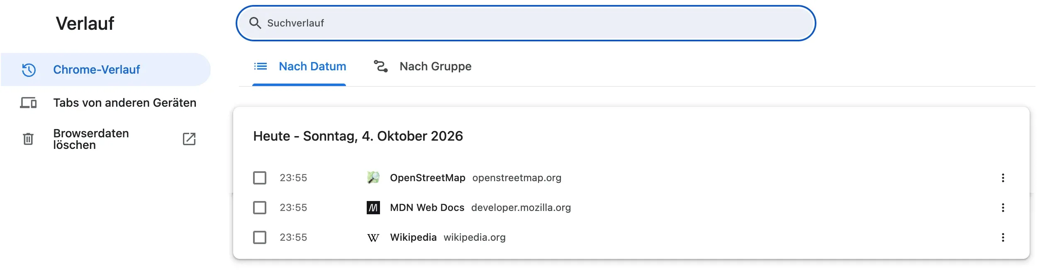Open the OpenStreetMap history link
The image size is (1062, 273).
point(427,178)
